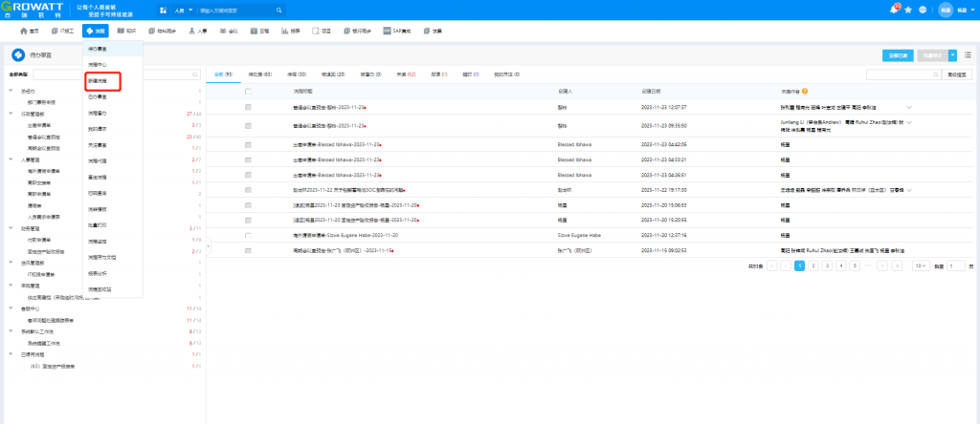This screenshot has height=424, width=980.
Task: Open the SAP integration module
Action: coord(397,31)
